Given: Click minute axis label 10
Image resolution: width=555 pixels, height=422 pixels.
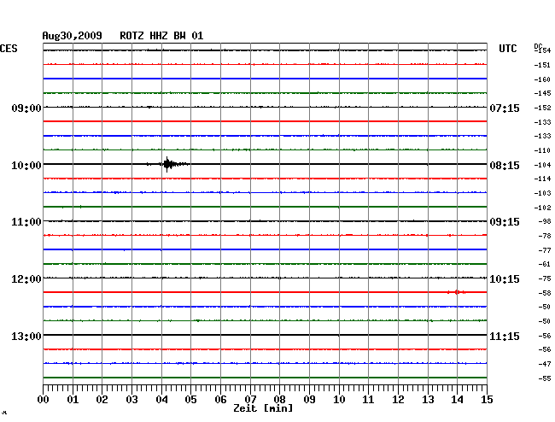Looking at the screenshot, I should pyautogui.click(x=339, y=400).
